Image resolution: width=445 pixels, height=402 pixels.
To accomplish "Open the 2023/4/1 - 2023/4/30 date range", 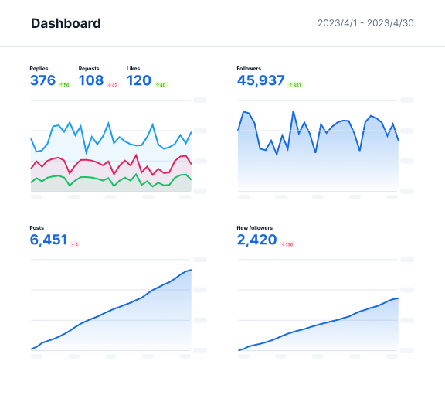I will click(365, 23).
